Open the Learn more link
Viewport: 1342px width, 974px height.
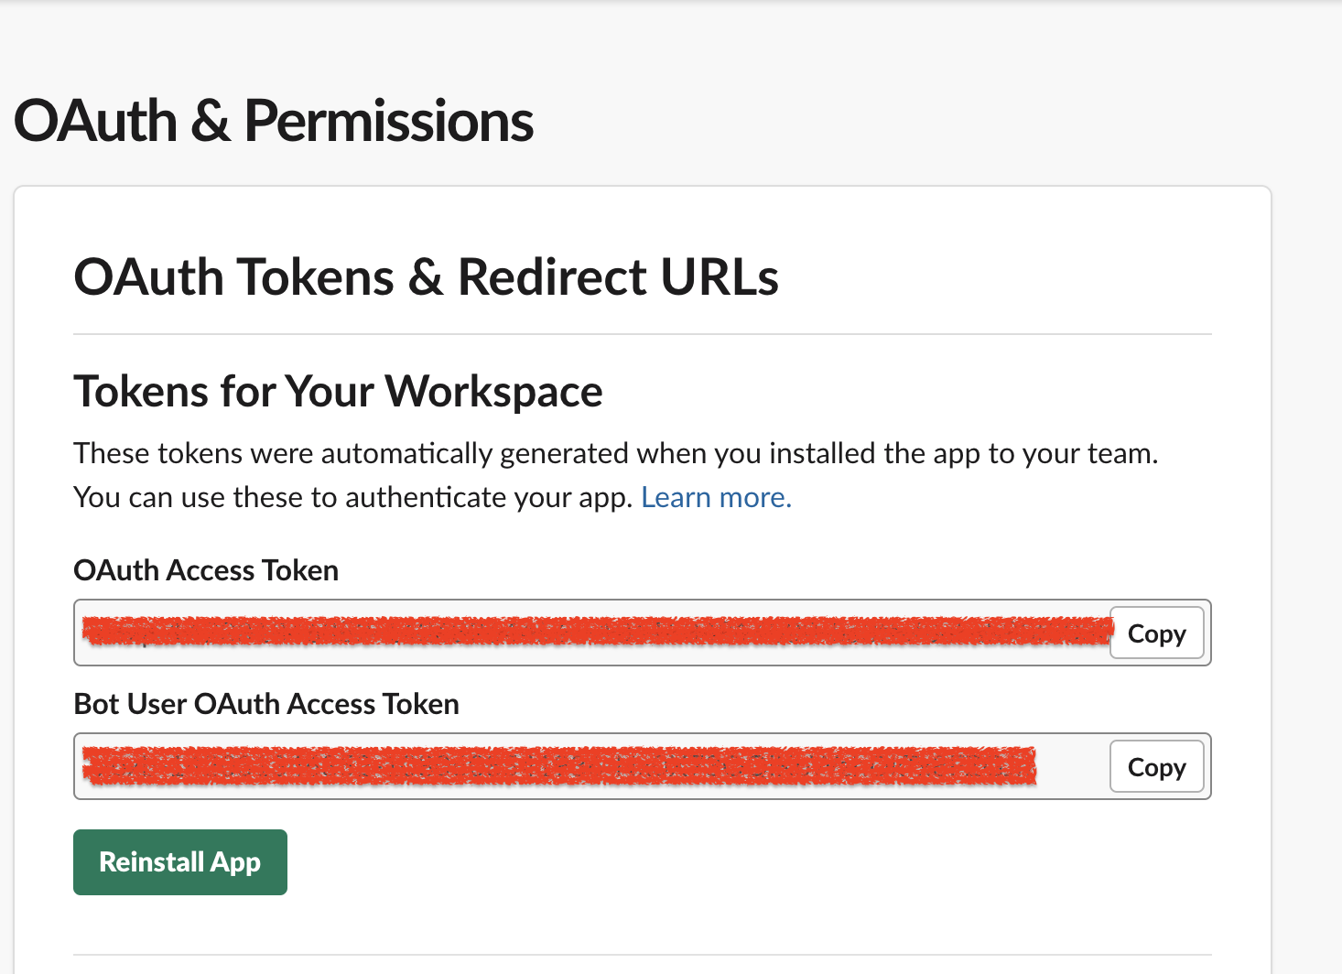716,497
